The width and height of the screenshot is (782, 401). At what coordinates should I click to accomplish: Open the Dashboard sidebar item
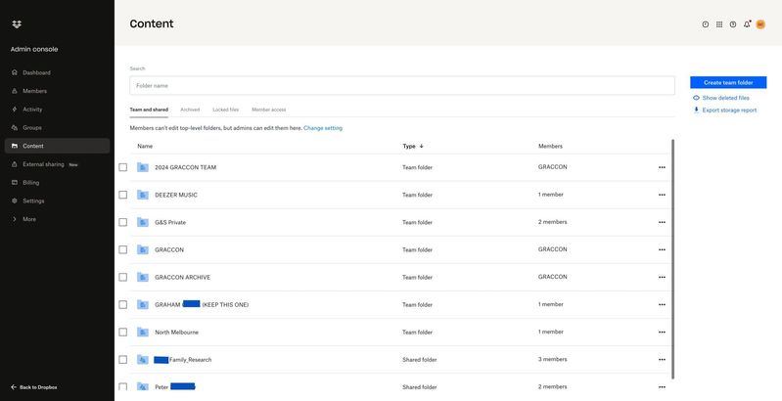tap(36, 72)
